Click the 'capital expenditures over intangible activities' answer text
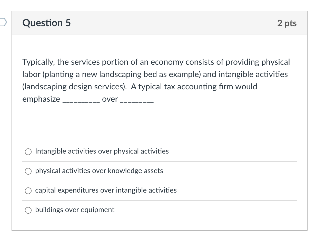This screenshot has height=237, width=316. (106, 190)
